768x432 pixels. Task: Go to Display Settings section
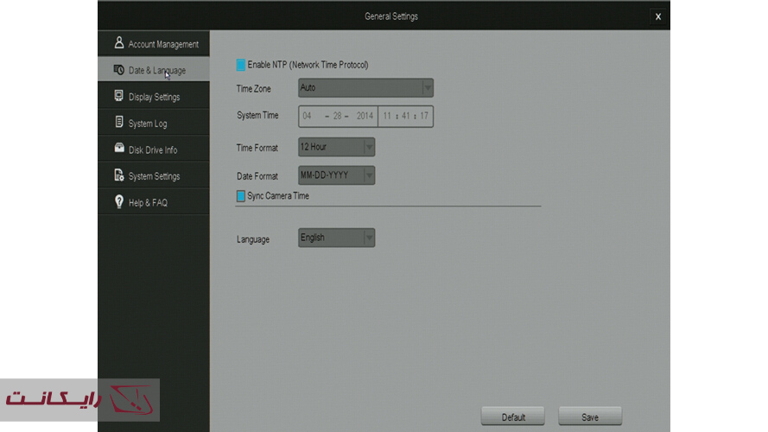(x=154, y=97)
